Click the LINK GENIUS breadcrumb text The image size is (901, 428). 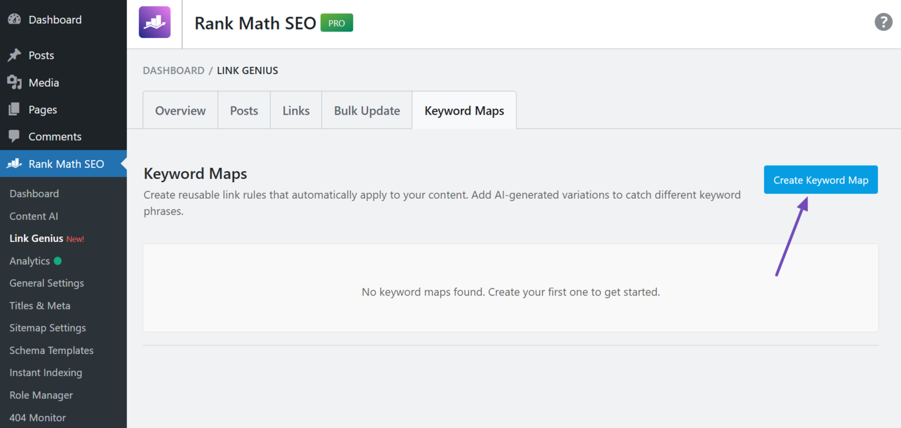pyautogui.click(x=248, y=70)
